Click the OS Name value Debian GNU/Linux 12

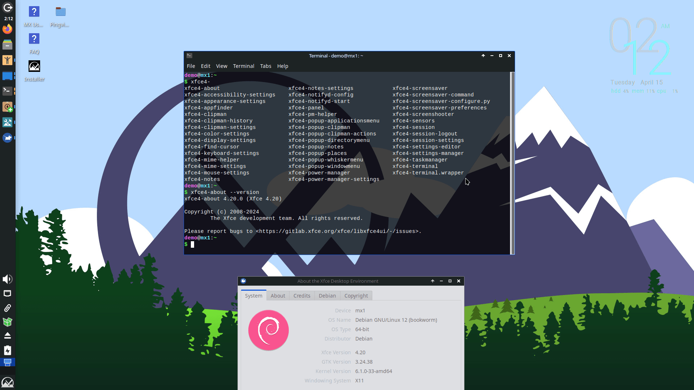pos(396,320)
